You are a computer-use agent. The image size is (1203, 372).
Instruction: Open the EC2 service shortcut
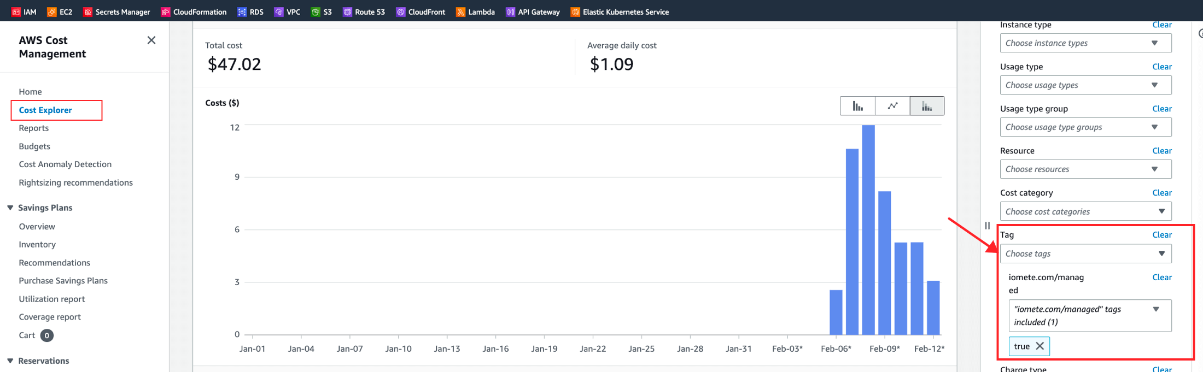coord(60,11)
